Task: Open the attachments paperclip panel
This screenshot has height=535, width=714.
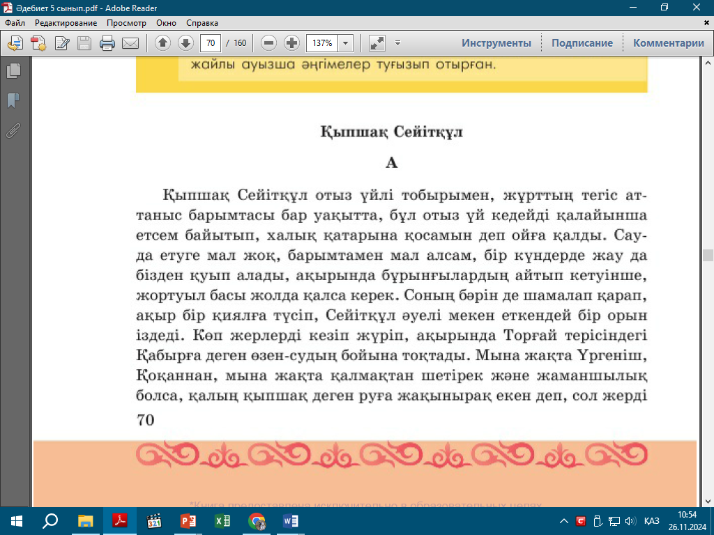Action: pyautogui.click(x=13, y=130)
